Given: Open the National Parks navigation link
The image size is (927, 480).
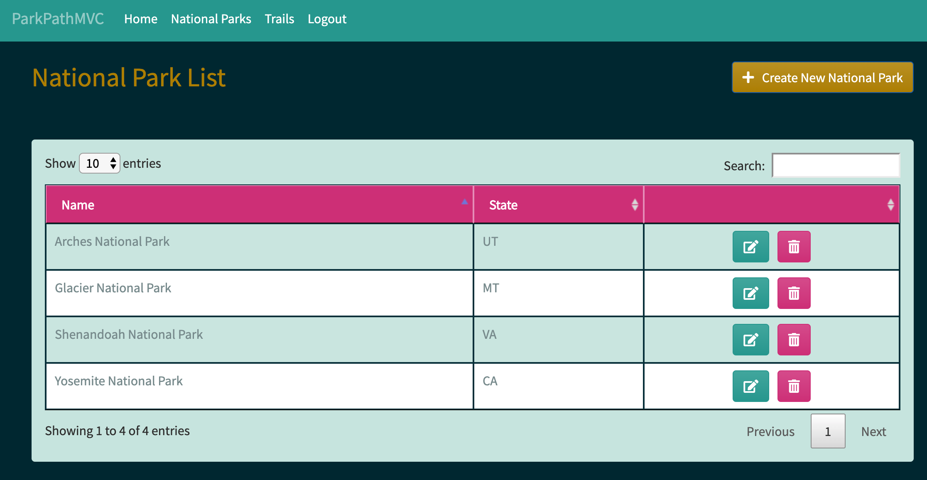Looking at the screenshot, I should click(211, 19).
